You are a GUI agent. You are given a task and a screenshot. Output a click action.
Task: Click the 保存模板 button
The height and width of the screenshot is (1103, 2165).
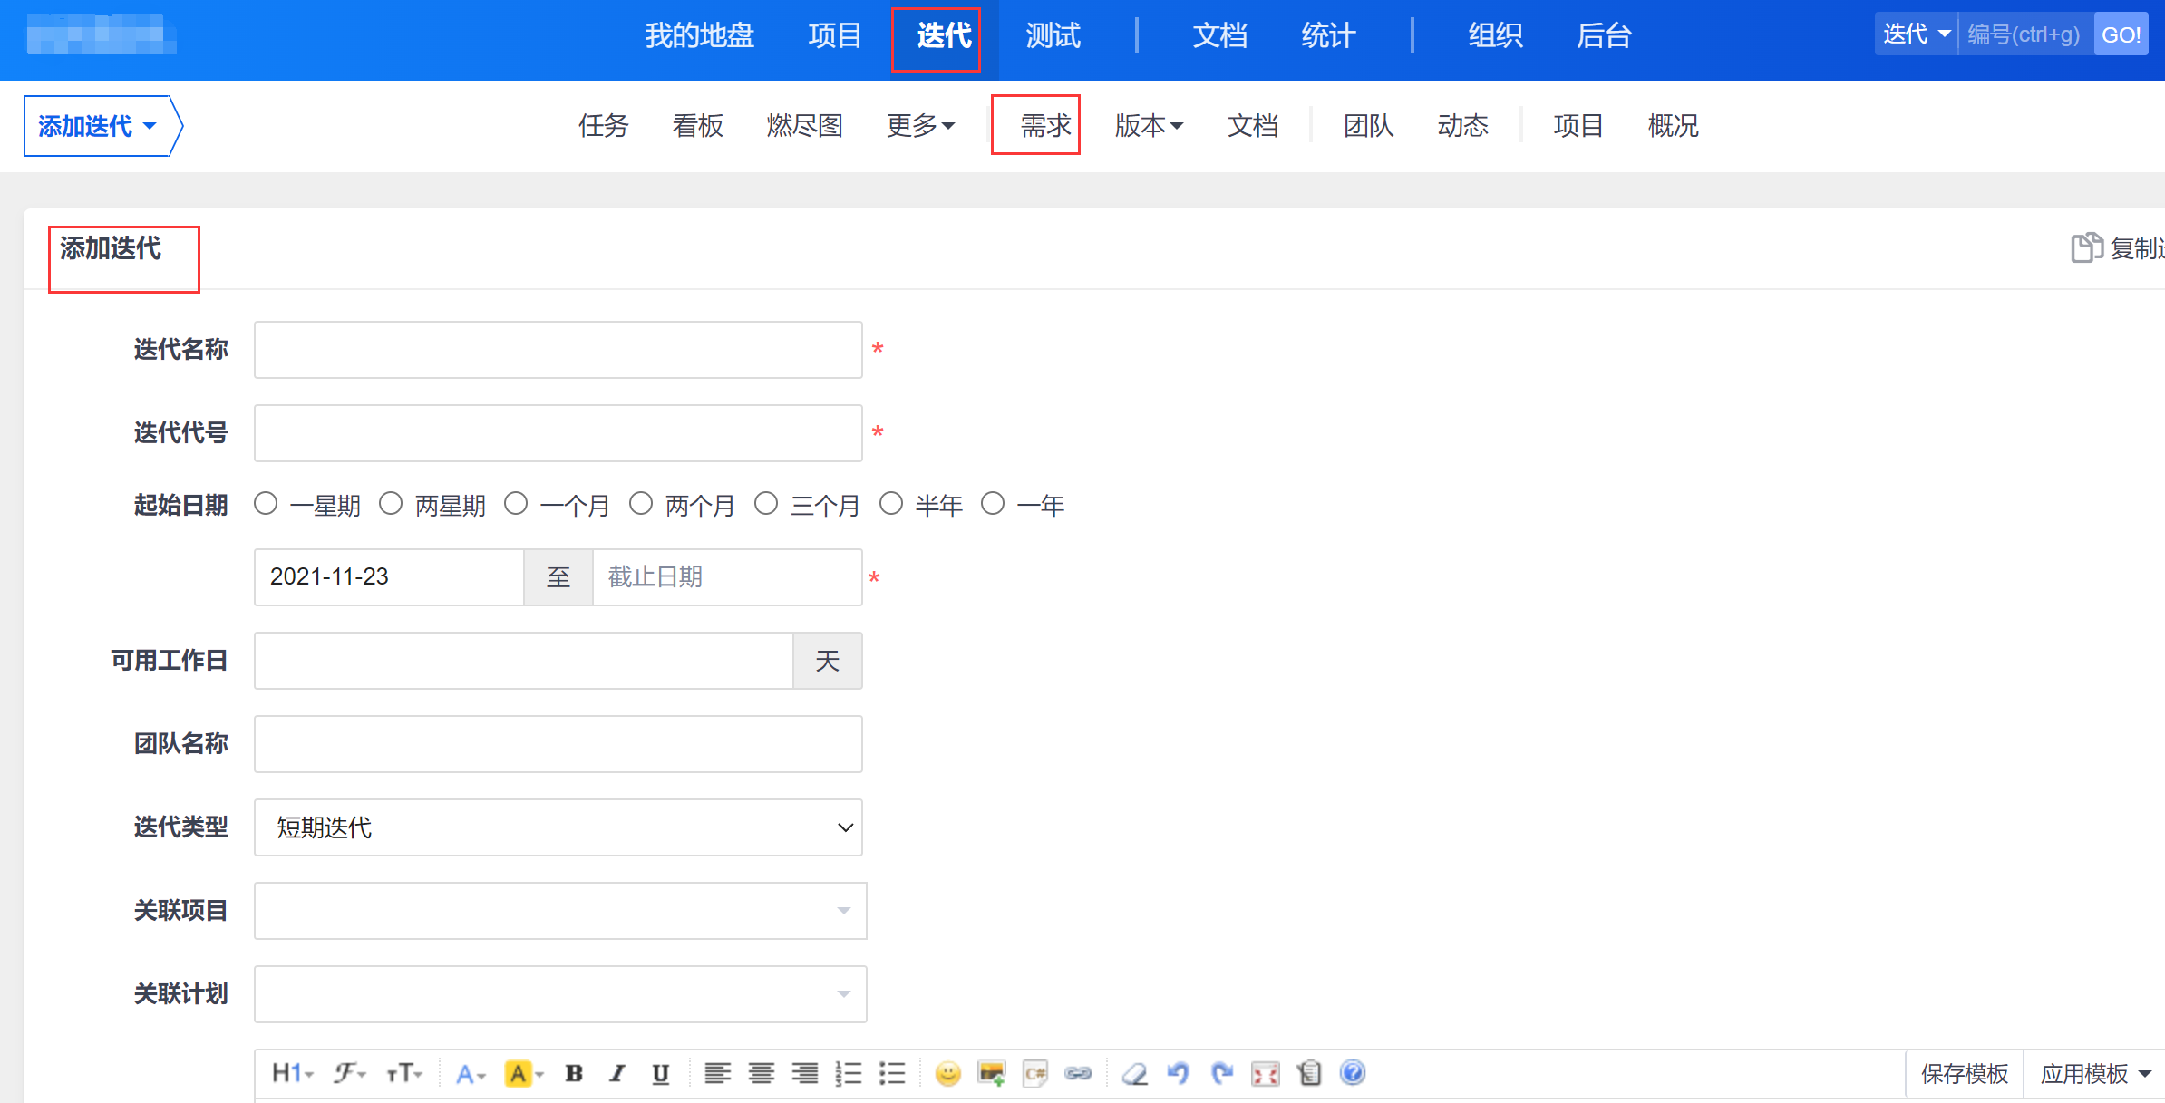(x=1964, y=1074)
